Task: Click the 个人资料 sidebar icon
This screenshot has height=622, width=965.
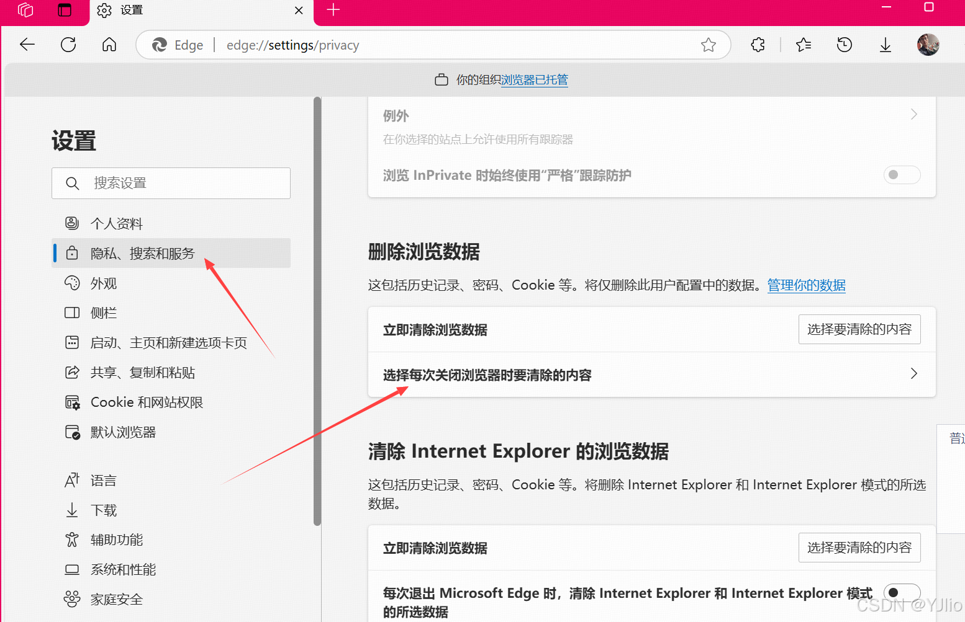Action: [x=72, y=223]
